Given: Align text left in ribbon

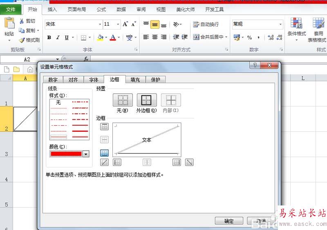Looking at the screenshot, I should [x=146, y=37].
